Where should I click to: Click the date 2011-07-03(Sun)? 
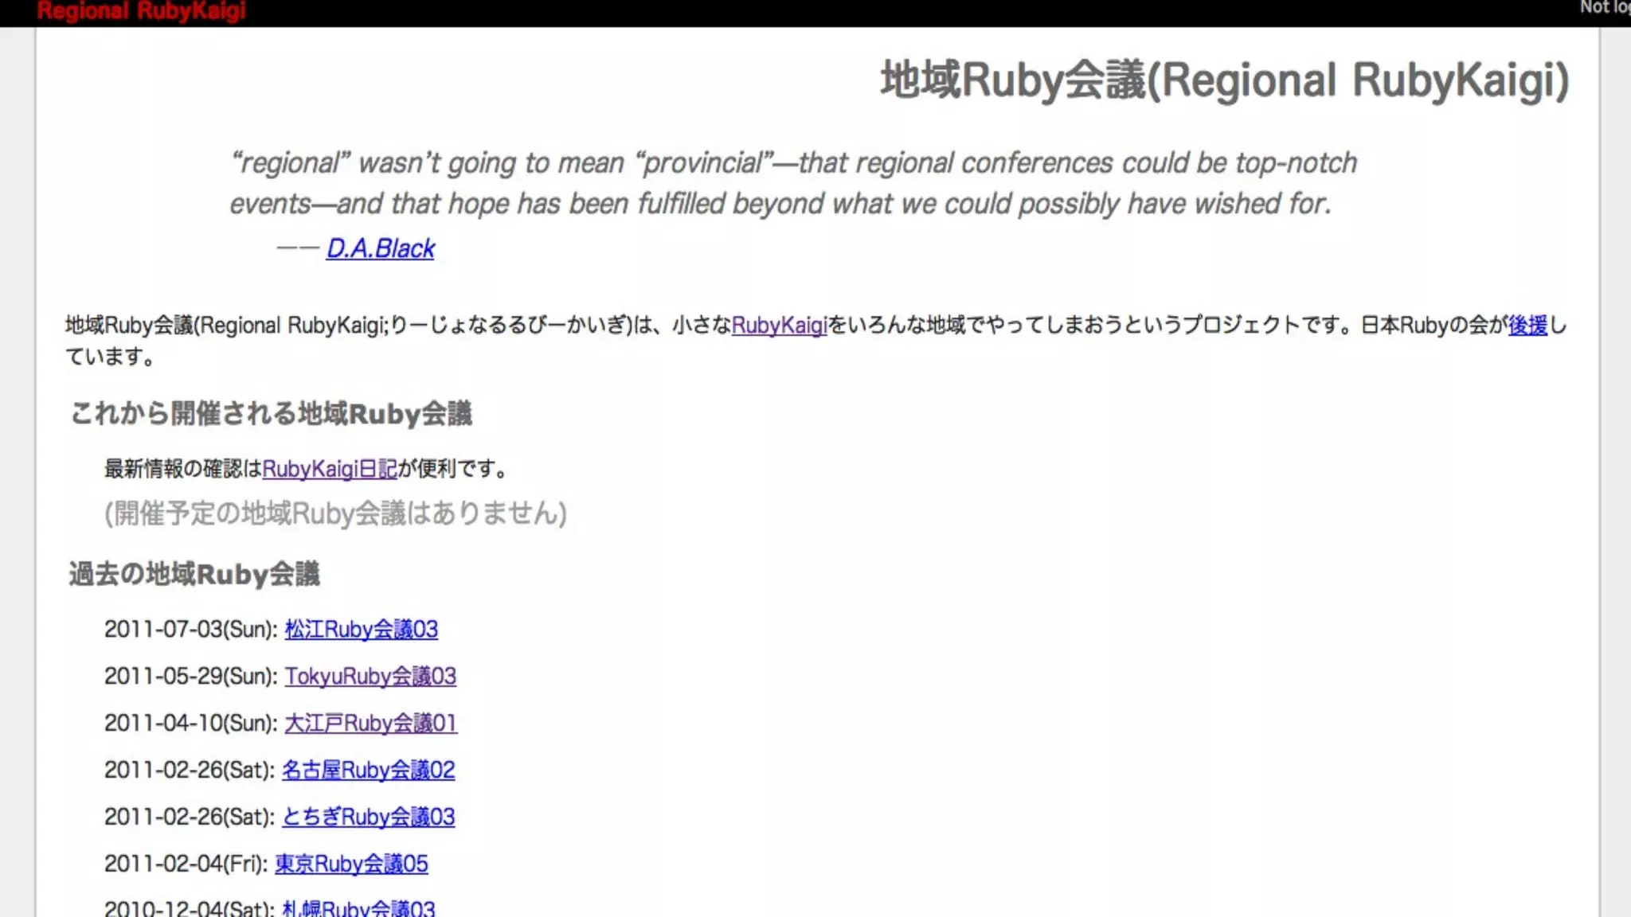pyautogui.click(x=190, y=629)
